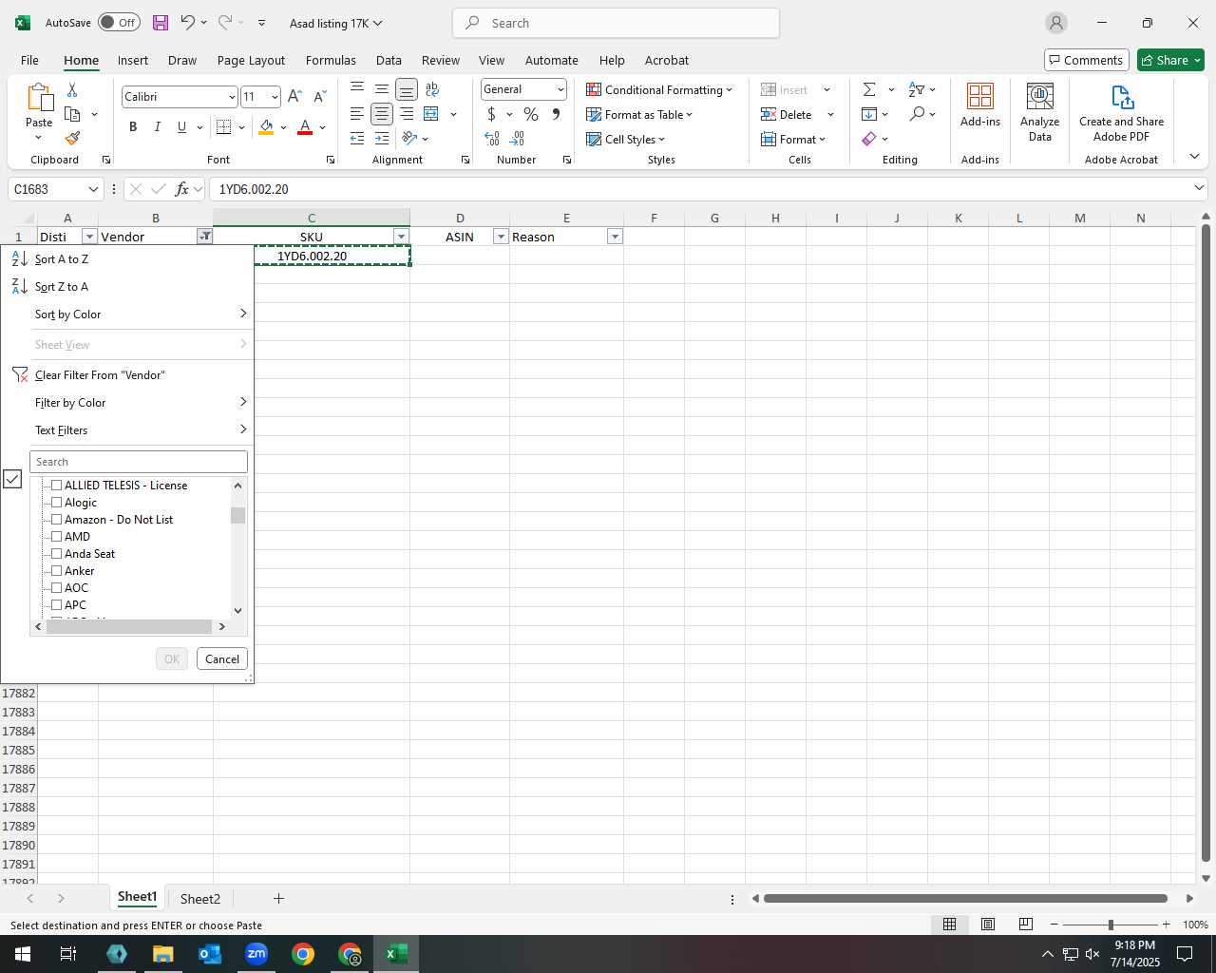Open the Disti column filter dropdown

[x=89, y=237]
